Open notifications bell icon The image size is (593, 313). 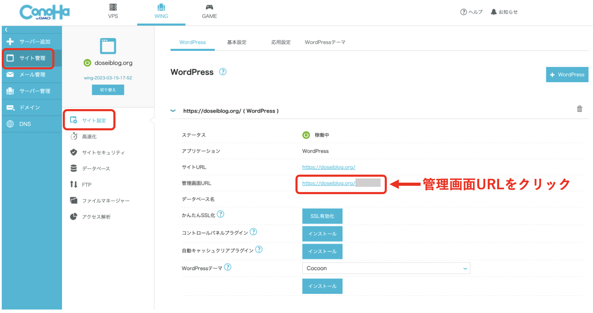(494, 12)
